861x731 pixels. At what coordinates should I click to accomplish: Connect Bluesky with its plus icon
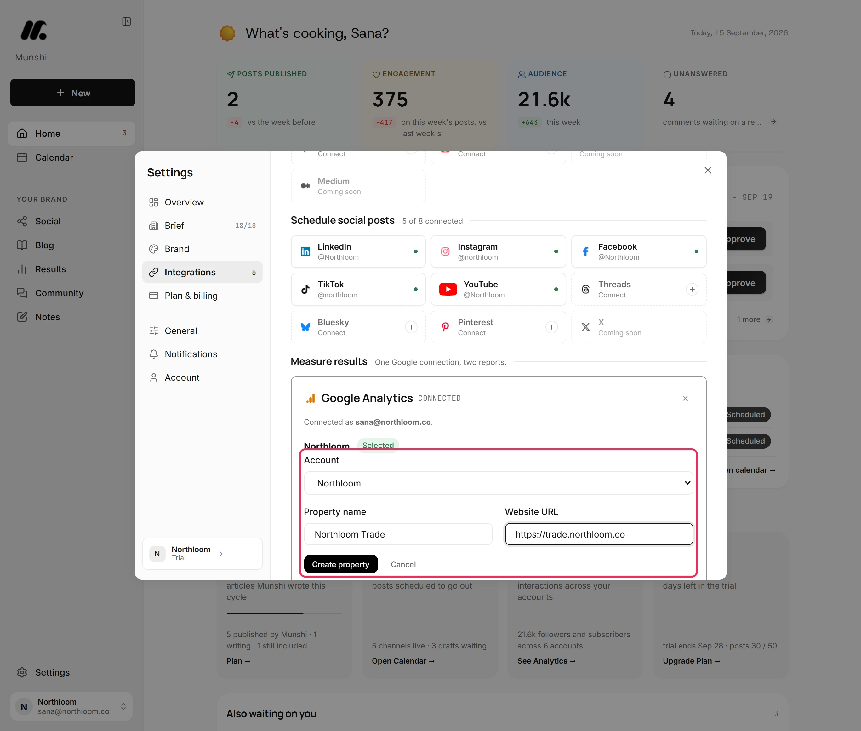(411, 327)
